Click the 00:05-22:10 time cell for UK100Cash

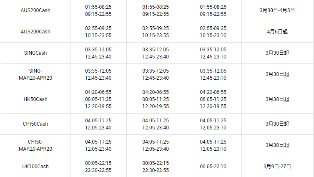[213, 167]
